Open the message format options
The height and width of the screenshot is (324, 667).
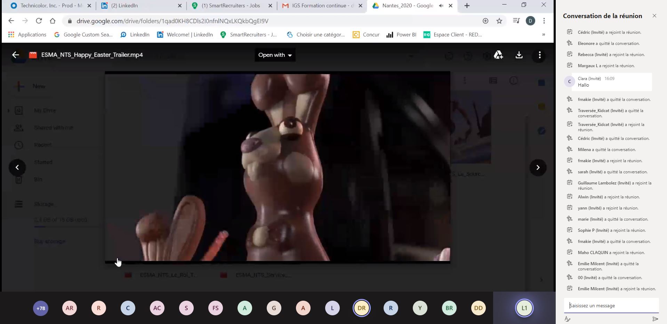click(x=568, y=319)
